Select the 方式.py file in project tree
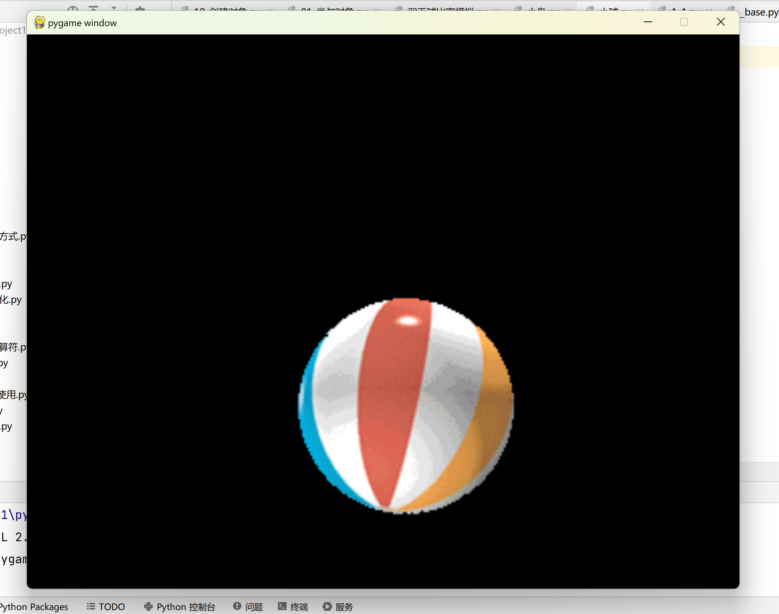 coord(13,236)
